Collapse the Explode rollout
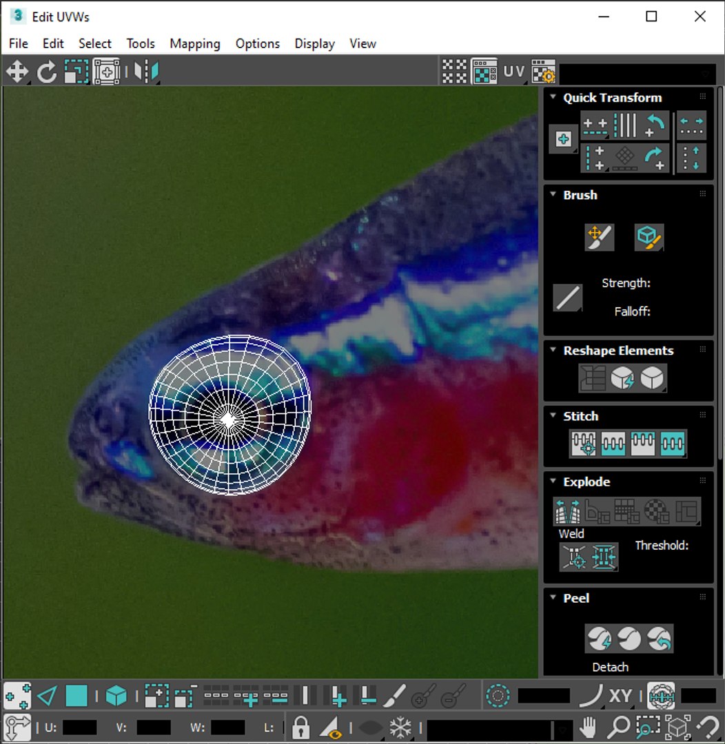The height and width of the screenshot is (744, 725). pos(553,481)
